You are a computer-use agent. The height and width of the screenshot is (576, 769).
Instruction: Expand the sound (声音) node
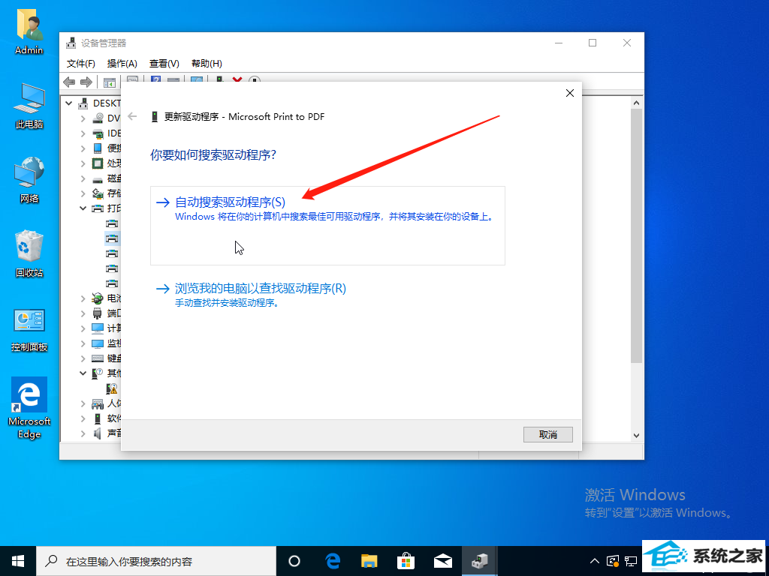pos(83,433)
